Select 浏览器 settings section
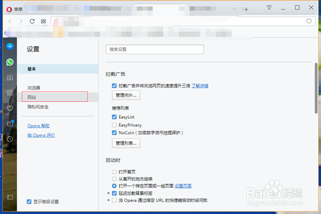Viewport: 321px width, 214px height. [x=34, y=88]
